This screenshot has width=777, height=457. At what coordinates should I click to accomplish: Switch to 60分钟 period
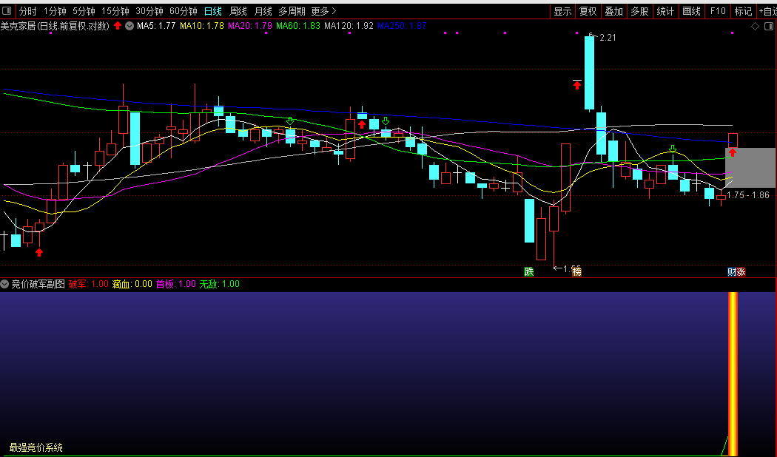183,11
